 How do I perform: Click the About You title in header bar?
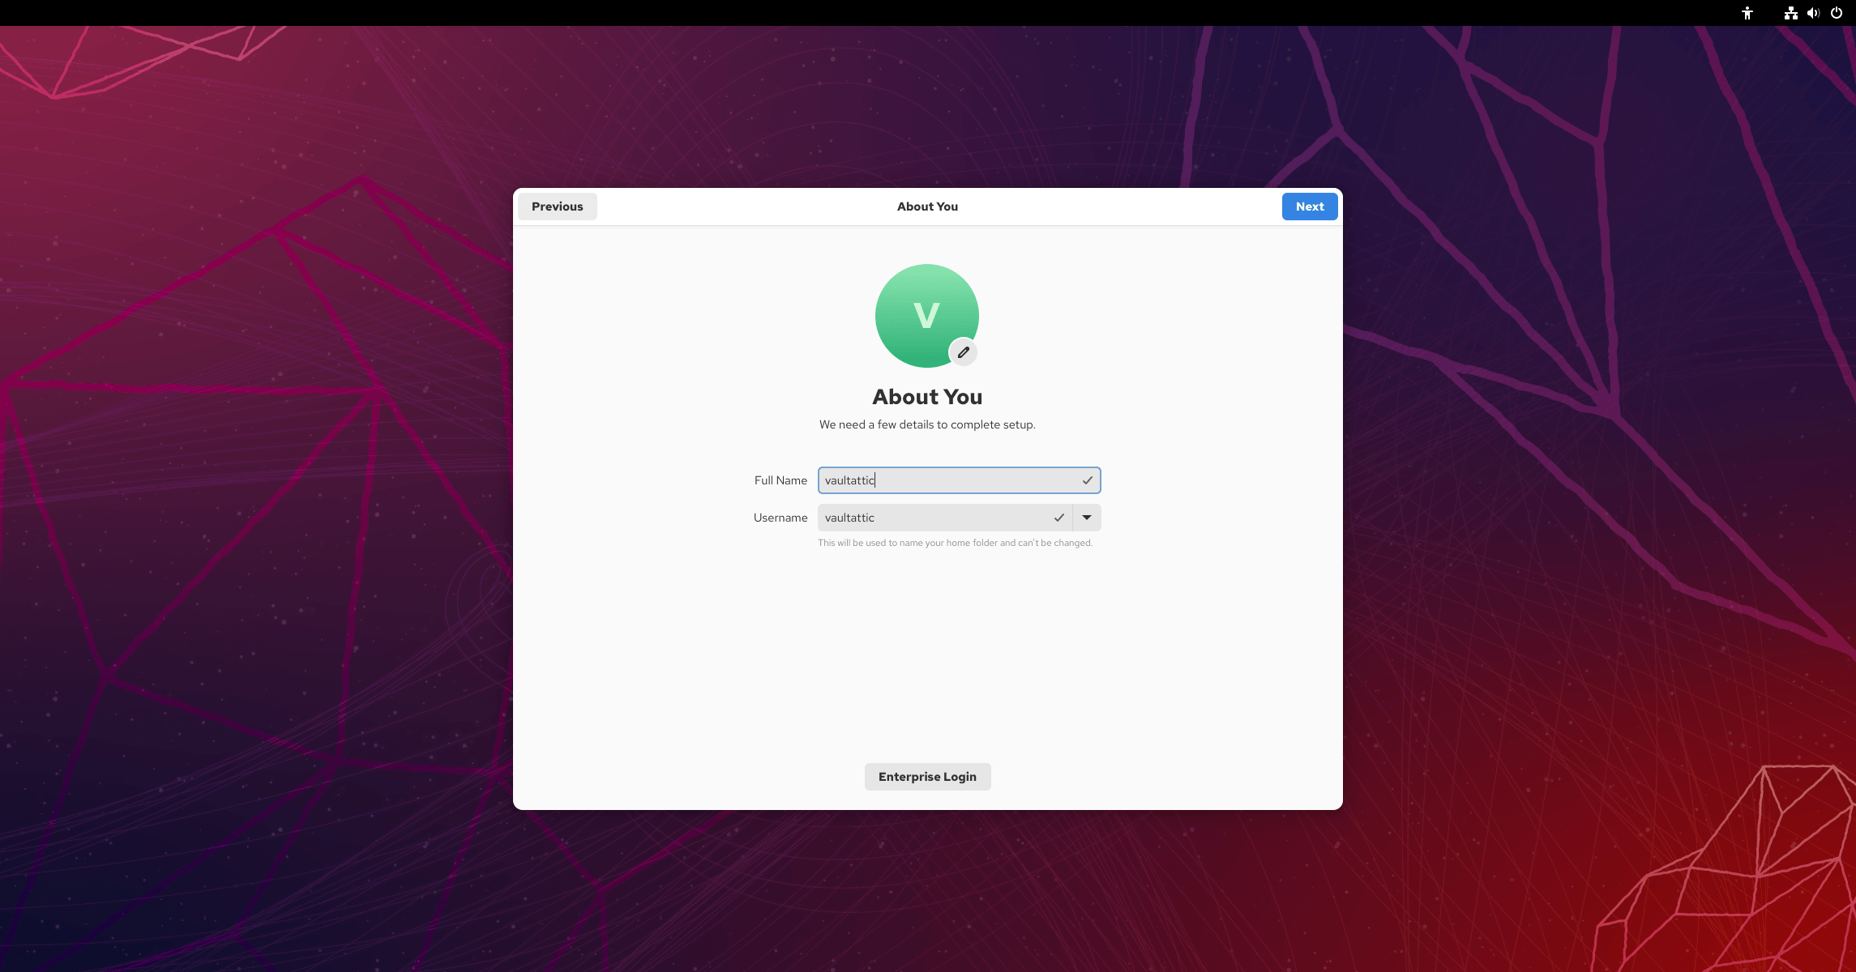(927, 207)
